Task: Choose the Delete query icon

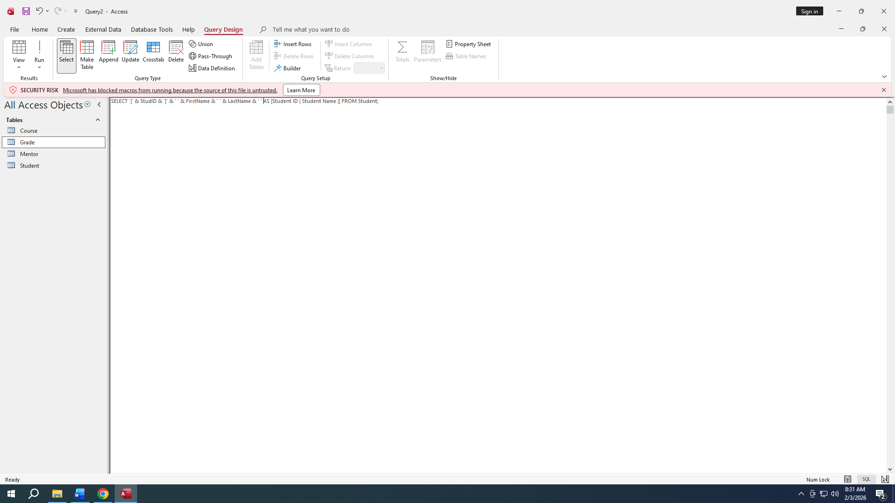Action: (x=176, y=51)
